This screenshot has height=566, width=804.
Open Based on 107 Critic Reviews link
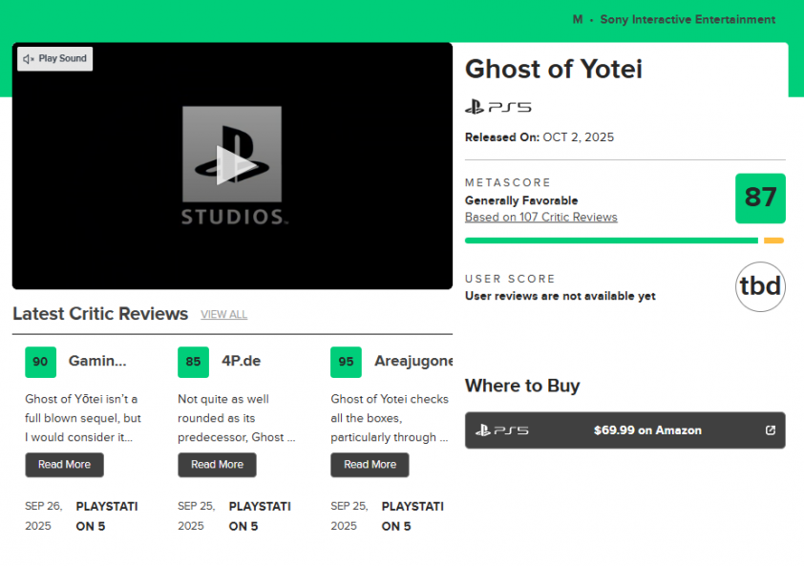pos(540,218)
